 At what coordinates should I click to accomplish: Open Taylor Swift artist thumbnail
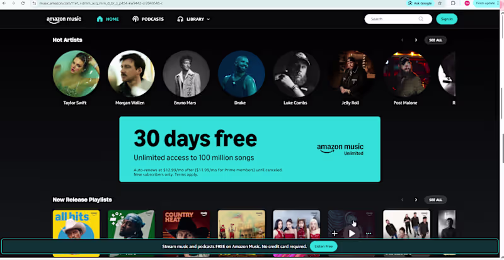(x=76, y=74)
